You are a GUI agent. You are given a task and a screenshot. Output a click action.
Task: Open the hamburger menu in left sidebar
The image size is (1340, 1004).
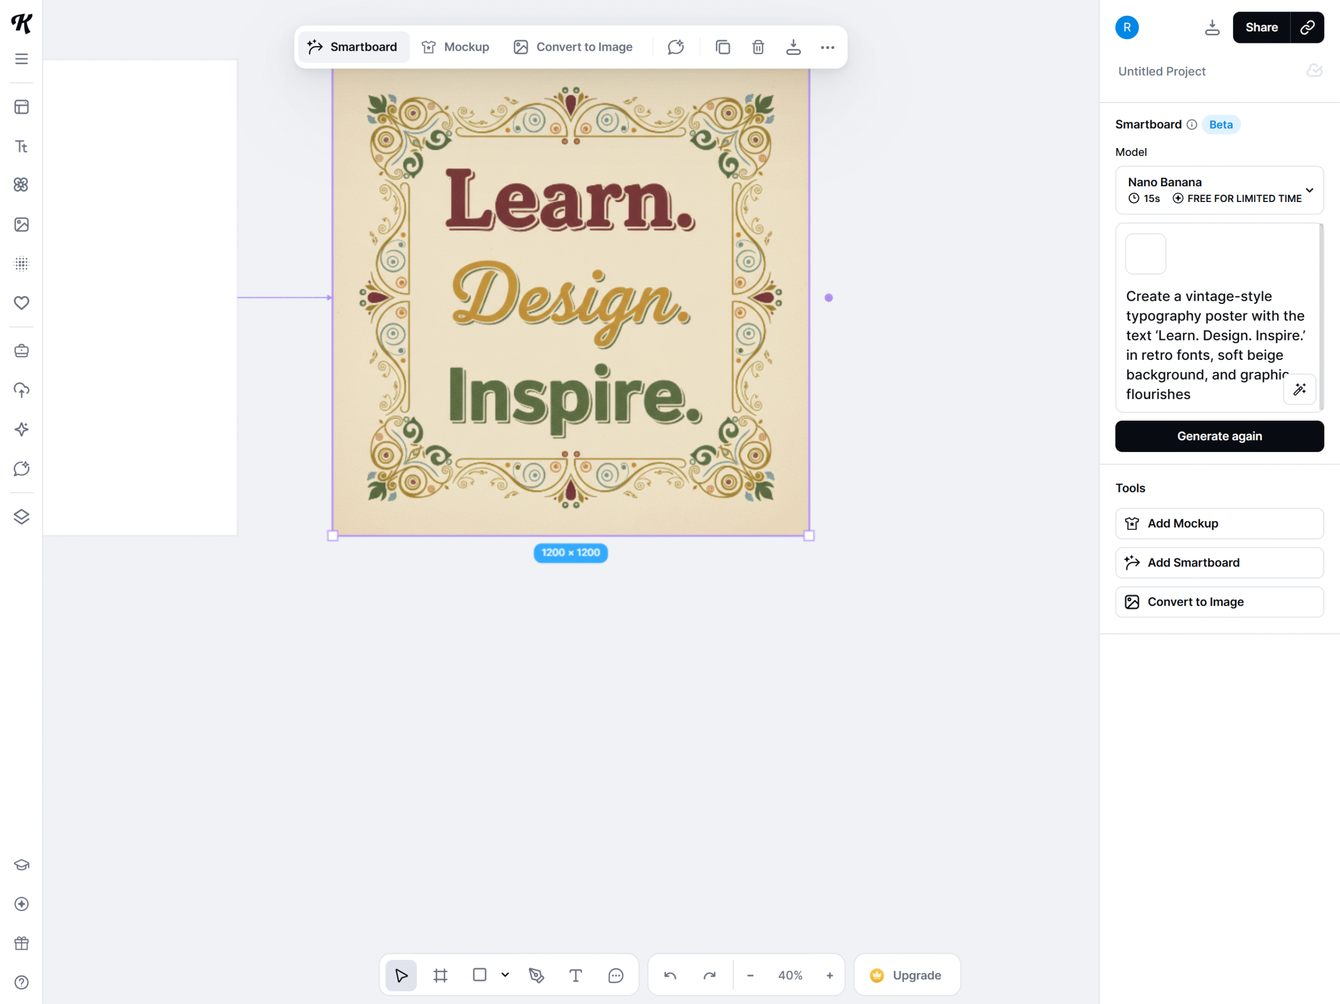click(x=22, y=59)
